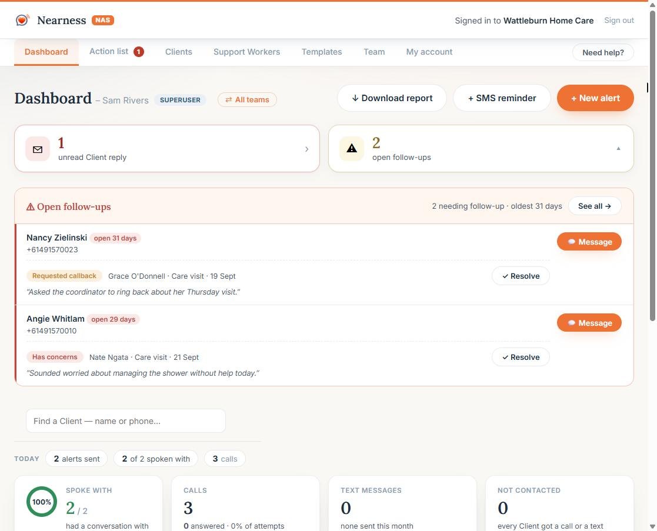Open the Templates tab
Image resolution: width=657 pixels, height=531 pixels.
click(322, 52)
